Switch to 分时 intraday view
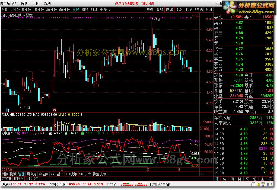The height and width of the screenshot is (190, 277). click(x=5, y=9)
